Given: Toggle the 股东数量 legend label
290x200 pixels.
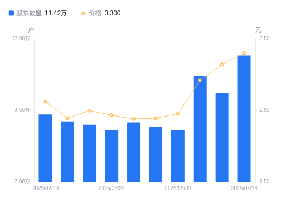Looking at the screenshot, I should (x=29, y=13).
